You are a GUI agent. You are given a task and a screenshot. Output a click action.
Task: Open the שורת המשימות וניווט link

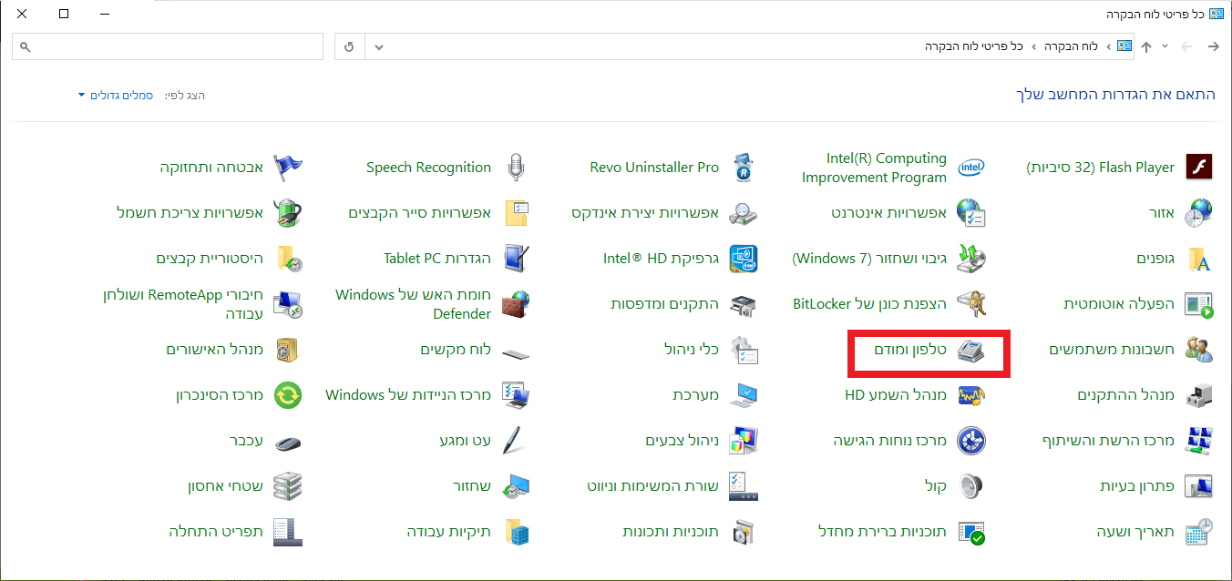pyautogui.click(x=653, y=486)
